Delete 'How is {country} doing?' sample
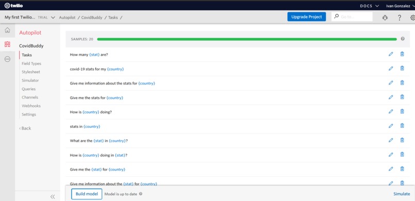This screenshot has height=201, width=415. tap(402, 111)
